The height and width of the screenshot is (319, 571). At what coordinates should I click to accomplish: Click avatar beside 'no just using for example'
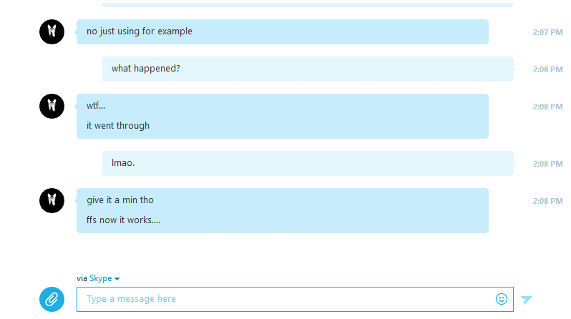point(52,31)
